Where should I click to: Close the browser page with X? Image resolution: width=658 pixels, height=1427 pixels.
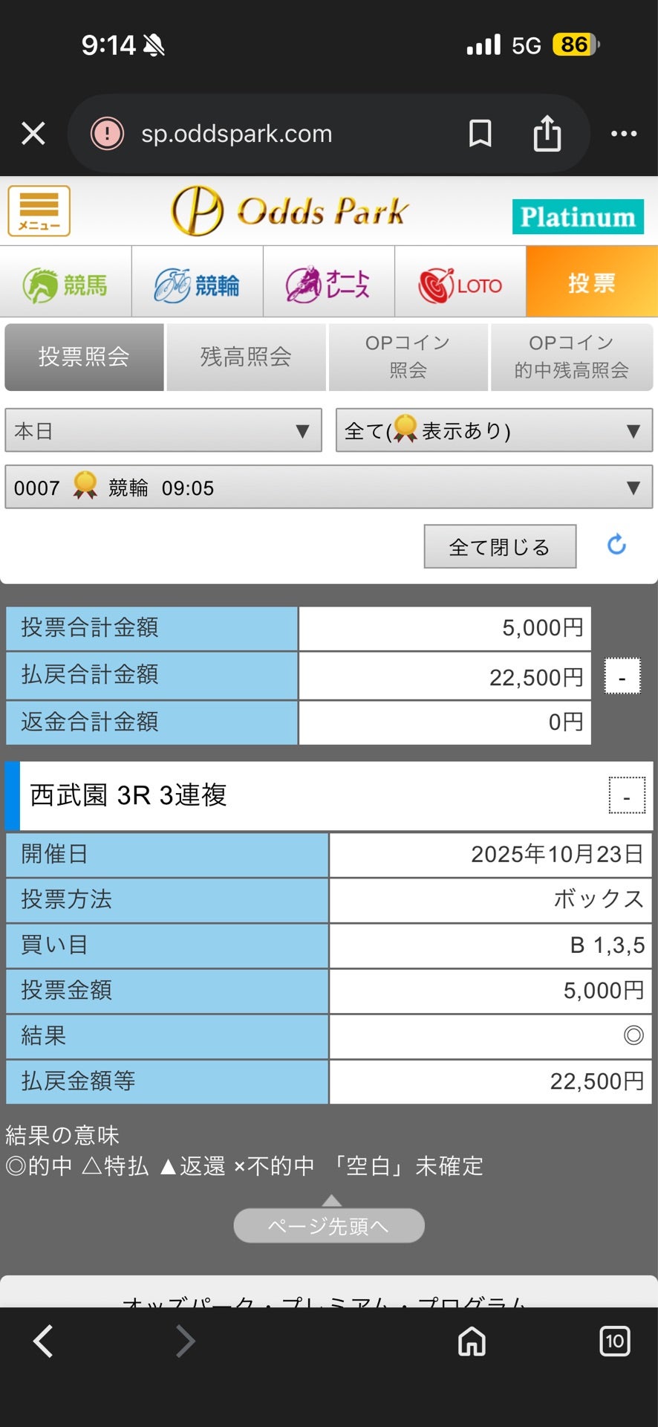coord(33,134)
